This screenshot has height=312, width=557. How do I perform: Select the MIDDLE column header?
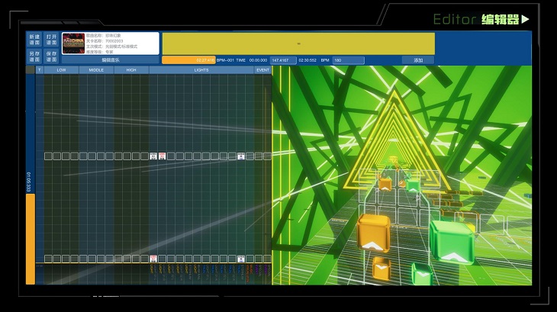(96, 70)
